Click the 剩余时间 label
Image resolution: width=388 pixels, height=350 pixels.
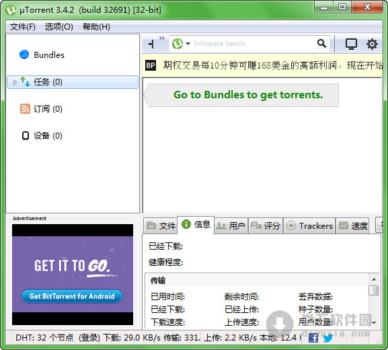(x=242, y=296)
